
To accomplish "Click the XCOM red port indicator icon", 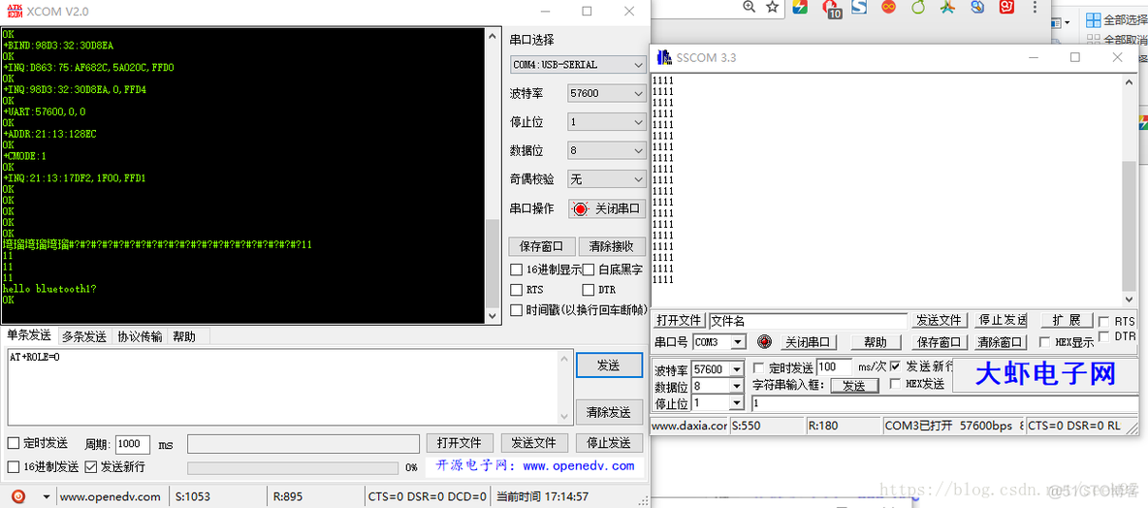I will click(581, 208).
